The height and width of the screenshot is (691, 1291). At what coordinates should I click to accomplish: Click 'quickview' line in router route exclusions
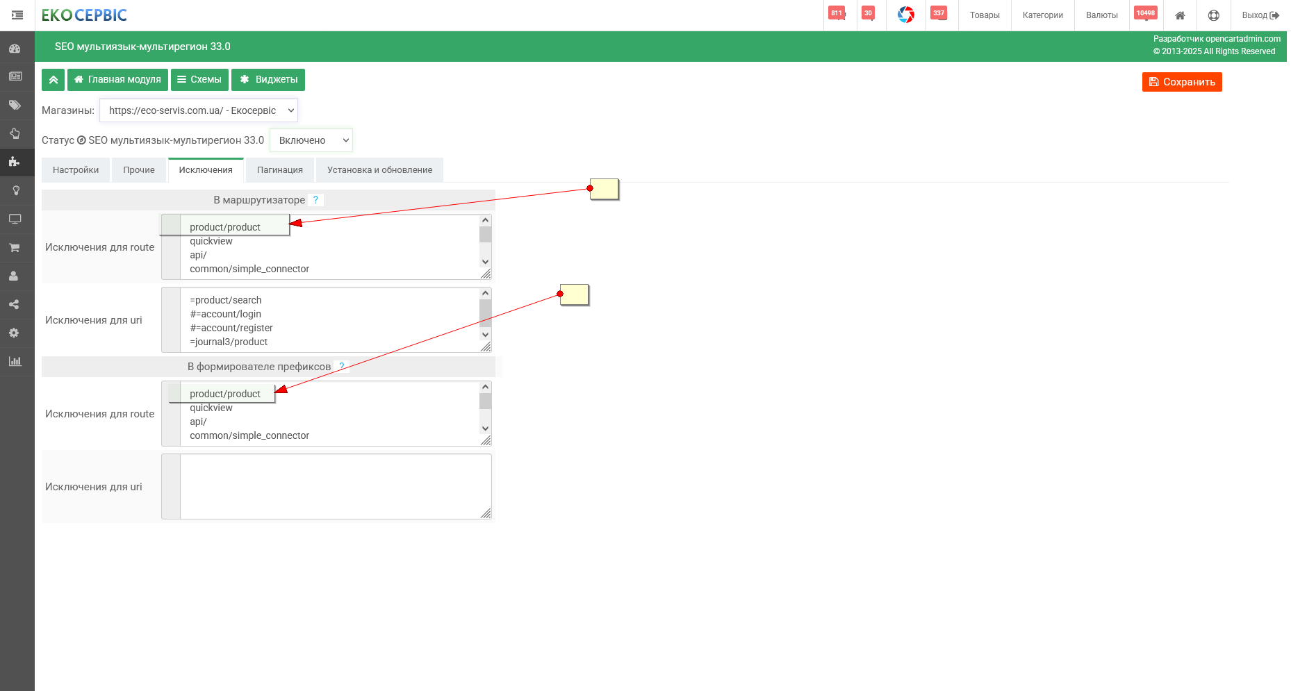(211, 242)
